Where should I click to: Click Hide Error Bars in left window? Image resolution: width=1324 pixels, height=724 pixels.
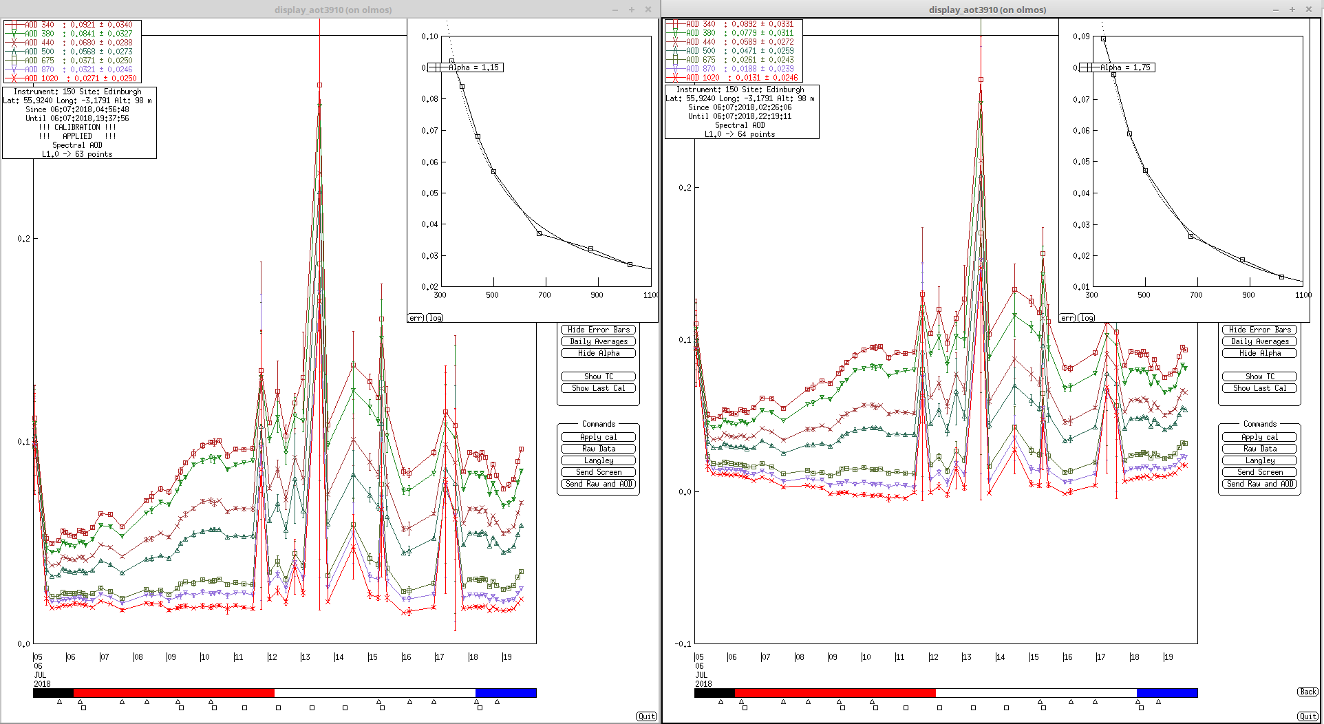(x=599, y=330)
